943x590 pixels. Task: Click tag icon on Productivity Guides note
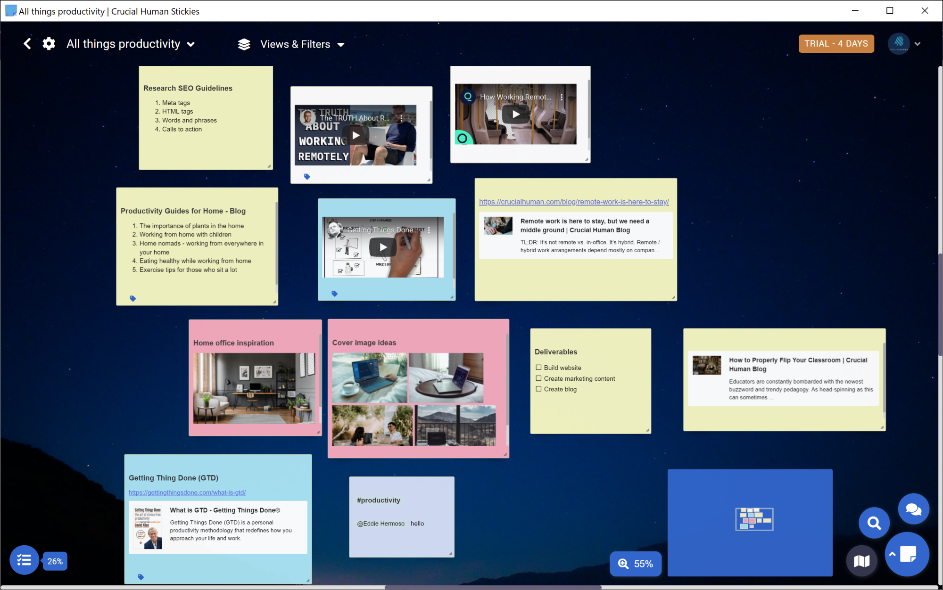133,298
